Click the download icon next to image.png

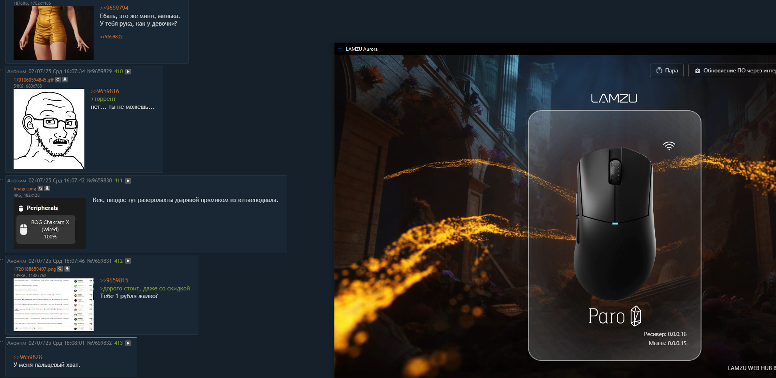tap(47, 188)
